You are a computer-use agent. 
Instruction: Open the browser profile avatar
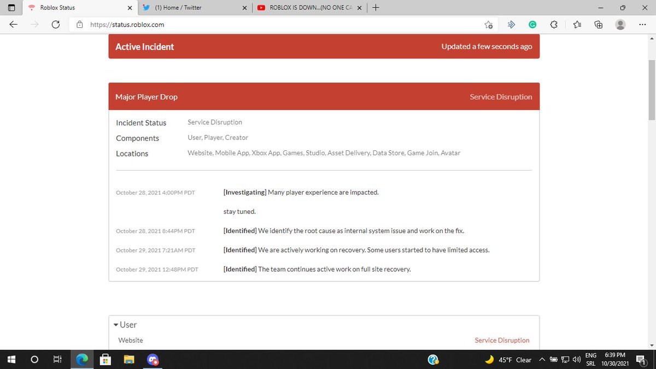coord(620,25)
